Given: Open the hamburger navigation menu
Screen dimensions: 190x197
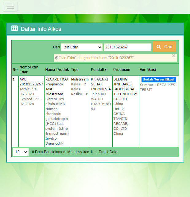Looking at the screenshot, I should click(x=10, y=7).
